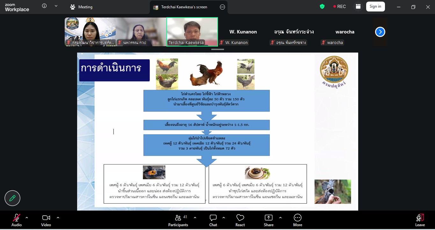Viewport: 435px width, 230px height.
Task: Click the green pencil annotate button
Action: (12, 198)
